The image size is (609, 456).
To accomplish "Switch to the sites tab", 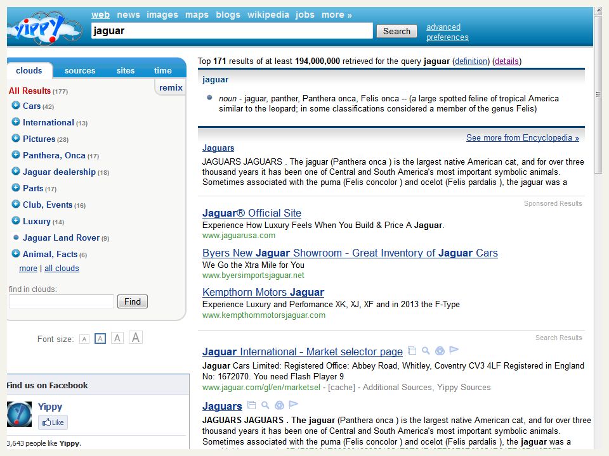I will click(126, 70).
